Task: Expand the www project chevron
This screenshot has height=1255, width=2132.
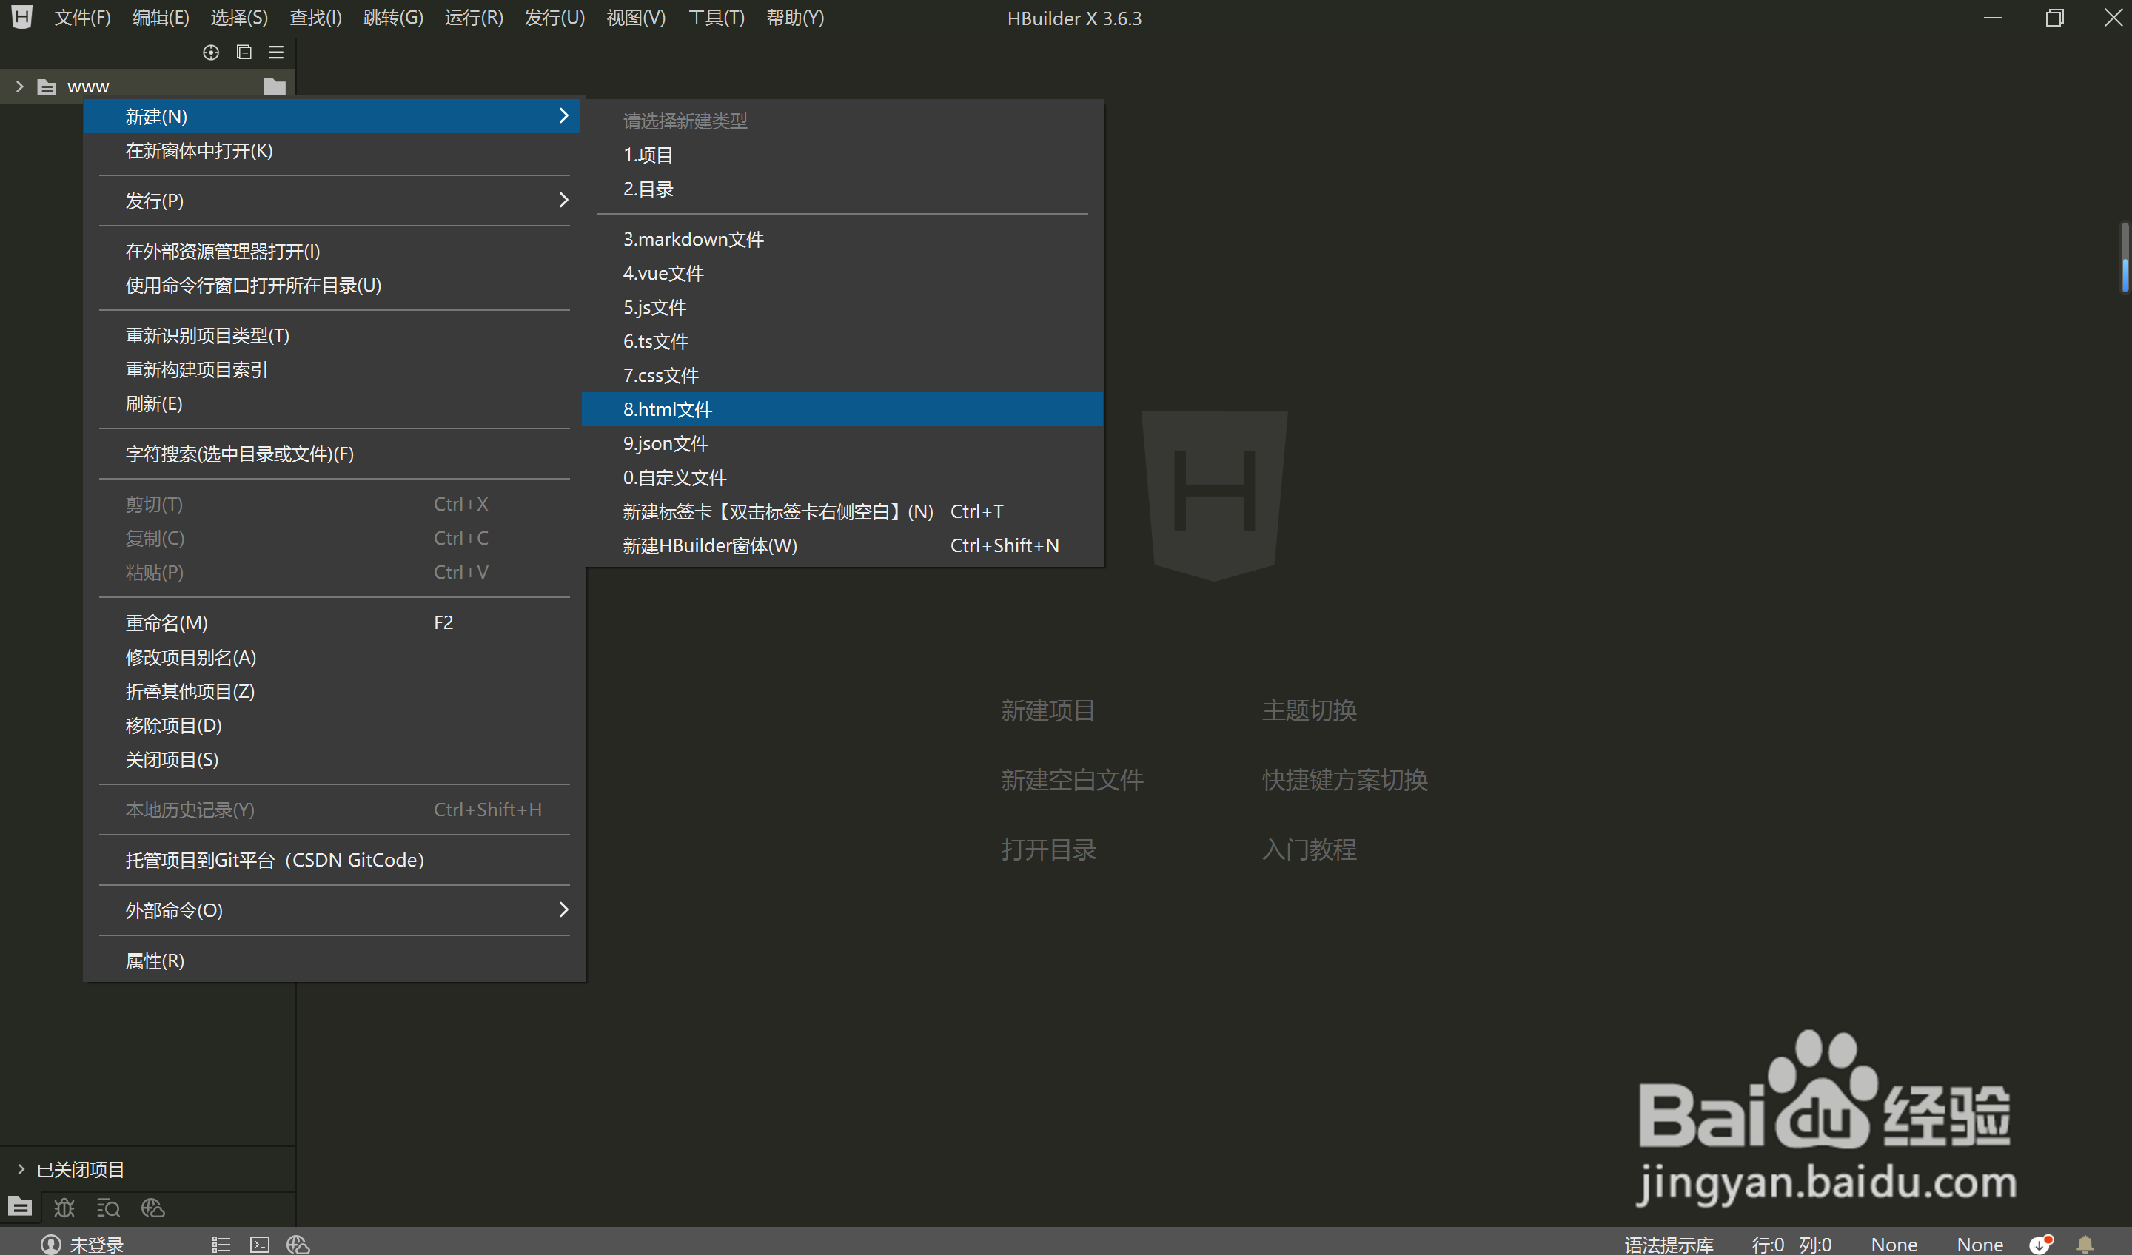Action: coord(19,87)
